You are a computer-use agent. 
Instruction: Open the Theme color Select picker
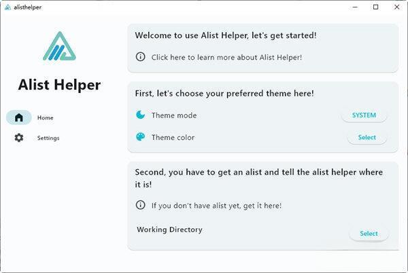[x=367, y=137]
